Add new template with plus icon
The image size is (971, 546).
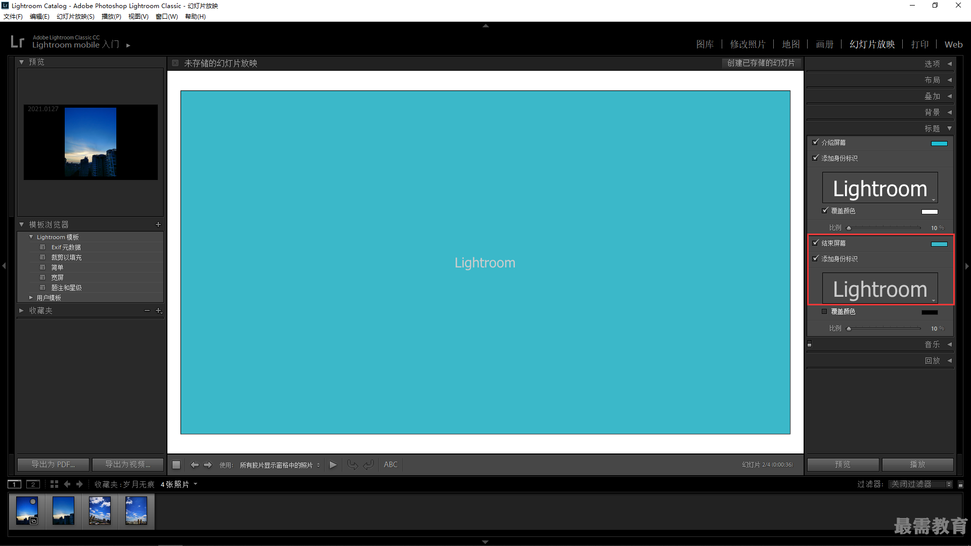point(158,224)
